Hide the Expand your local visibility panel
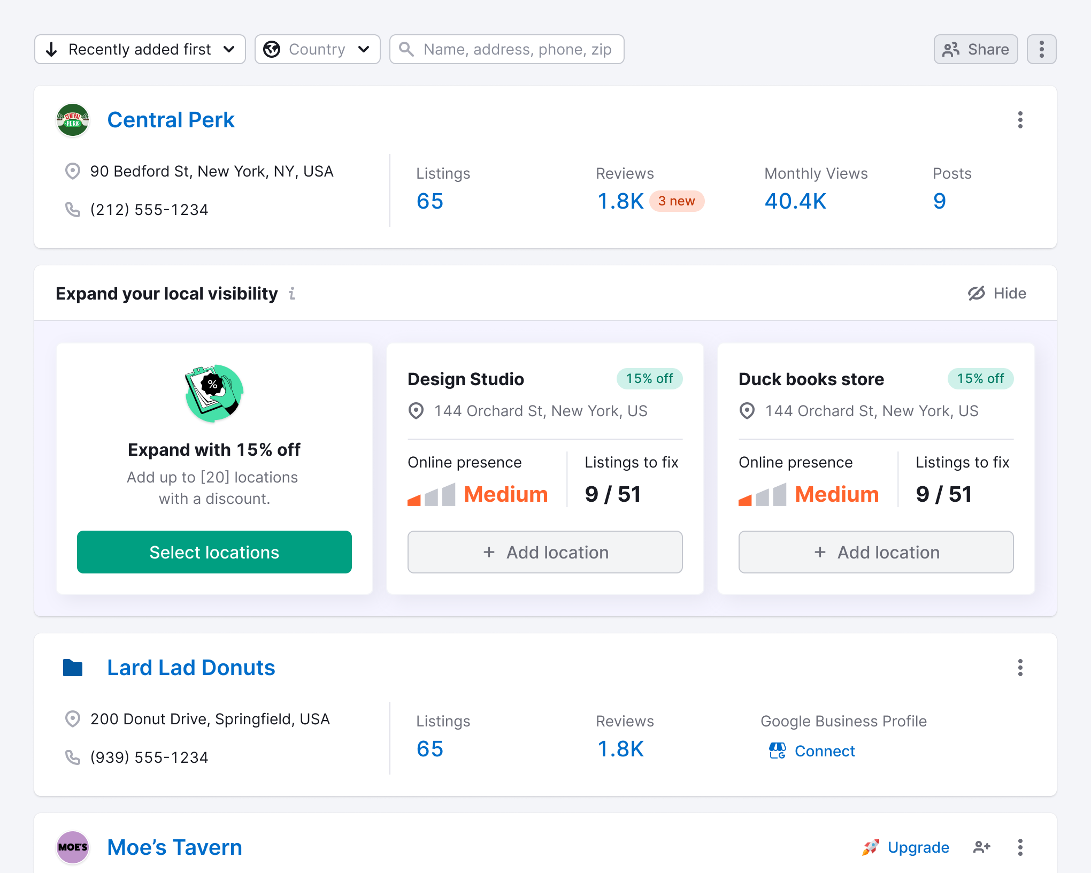 coord(997,293)
